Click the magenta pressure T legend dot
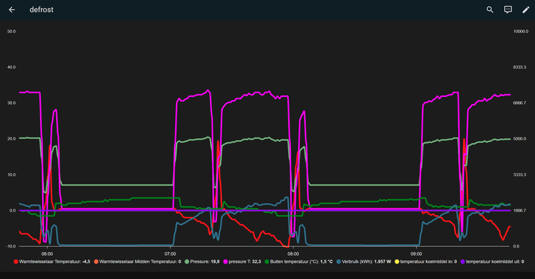 (225, 262)
